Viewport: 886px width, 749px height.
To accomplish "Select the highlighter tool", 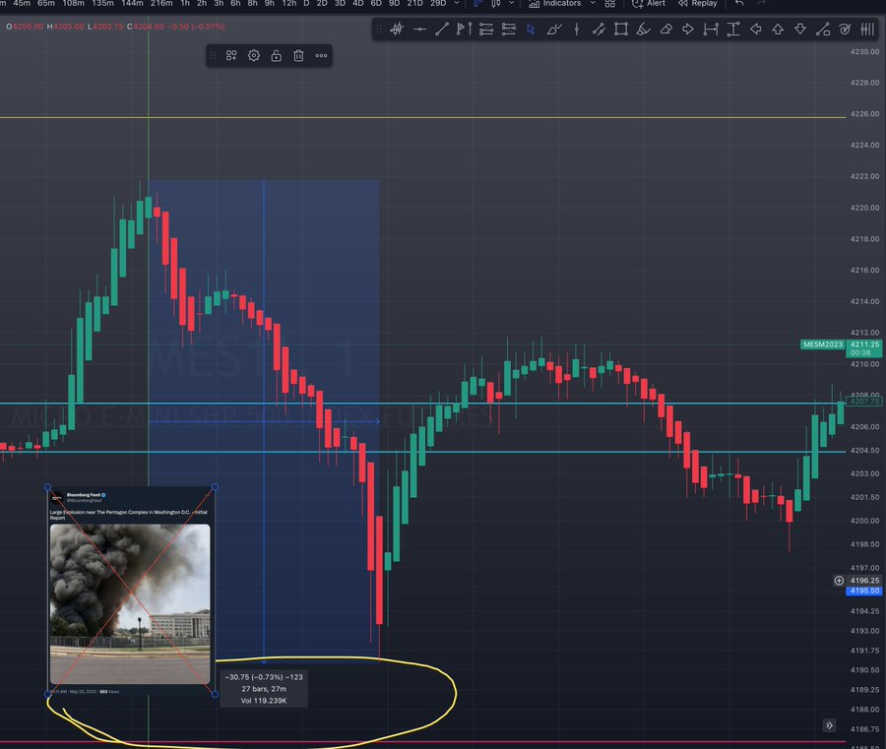I will point(643,30).
